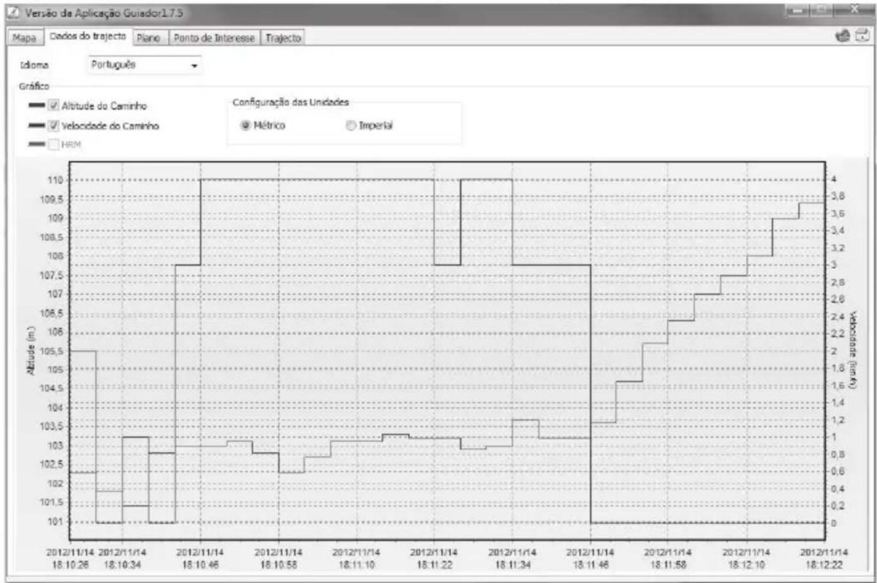877x583 pixels.
Task: Click the Velocidade do Caminho legend color line
Action: 37,126
